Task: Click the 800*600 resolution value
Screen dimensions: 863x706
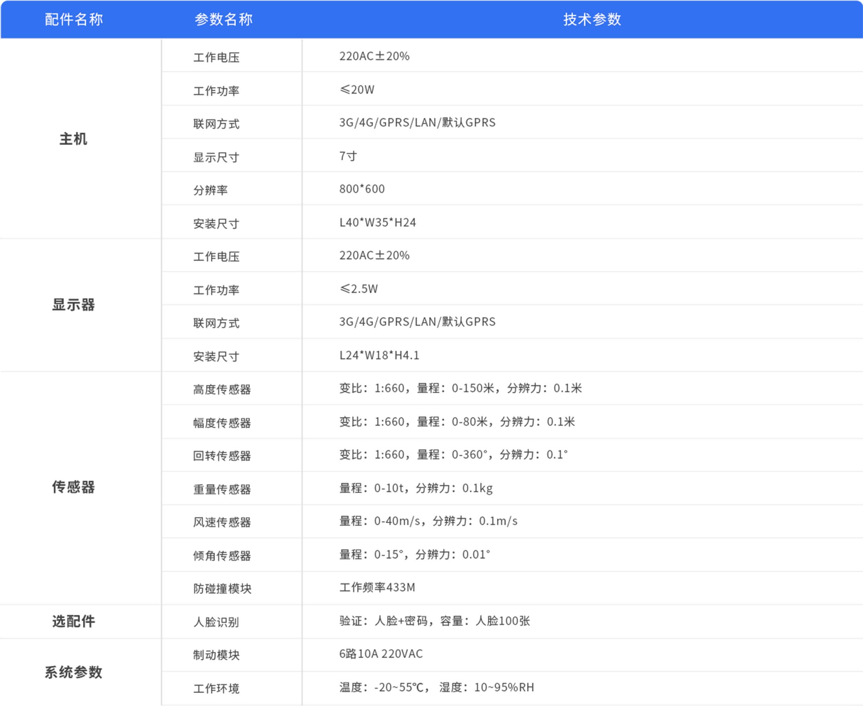Action: 362,189
